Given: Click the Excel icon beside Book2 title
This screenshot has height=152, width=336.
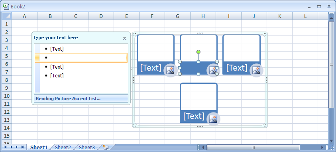Looking at the screenshot, I should 6,6.
